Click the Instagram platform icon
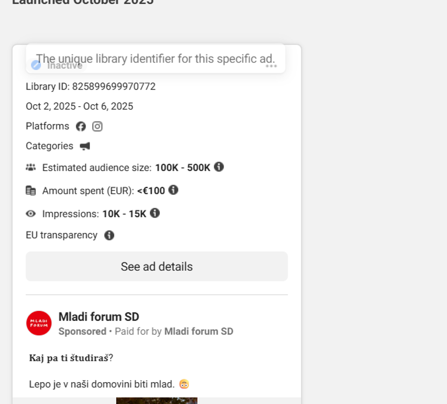Image resolution: width=447 pixels, height=404 pixels. point(97,127)
